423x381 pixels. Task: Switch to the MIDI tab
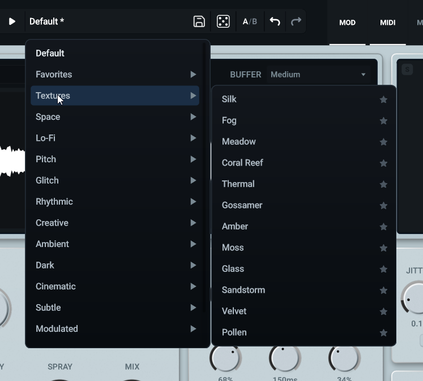pyautogui.click(x=388, y=23)
